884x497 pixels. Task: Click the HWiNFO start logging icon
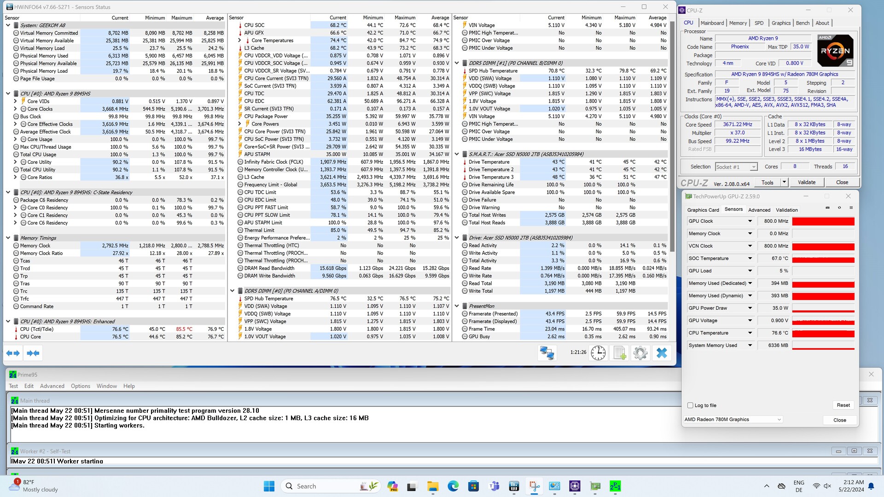click(619, 353)
